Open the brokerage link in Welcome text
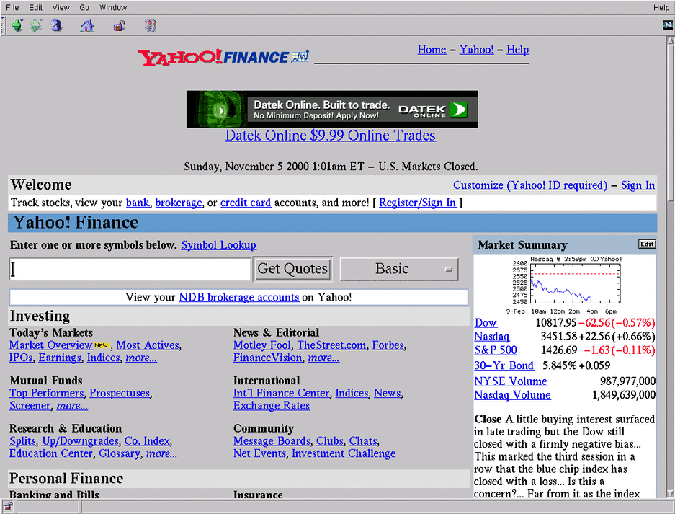Image resolution: width=675 pixels, height=514 pixels. (178, 203)
